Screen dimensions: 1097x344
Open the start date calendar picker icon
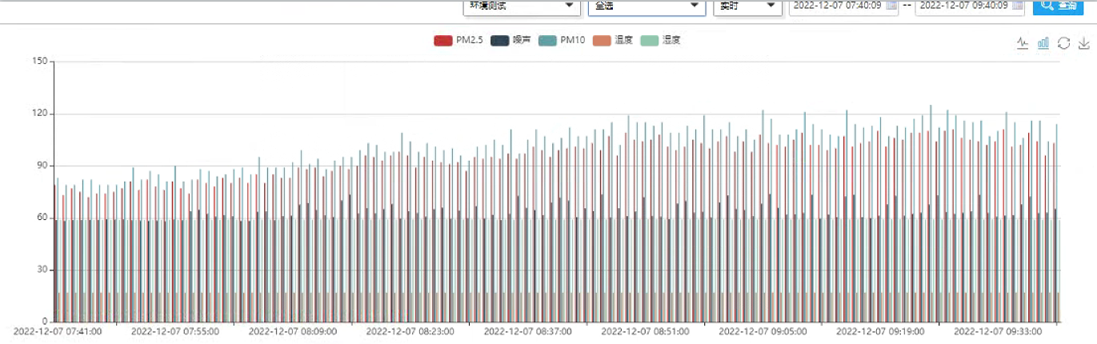891,6
